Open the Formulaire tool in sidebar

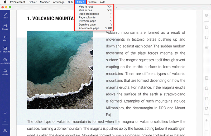coord(5,50)
